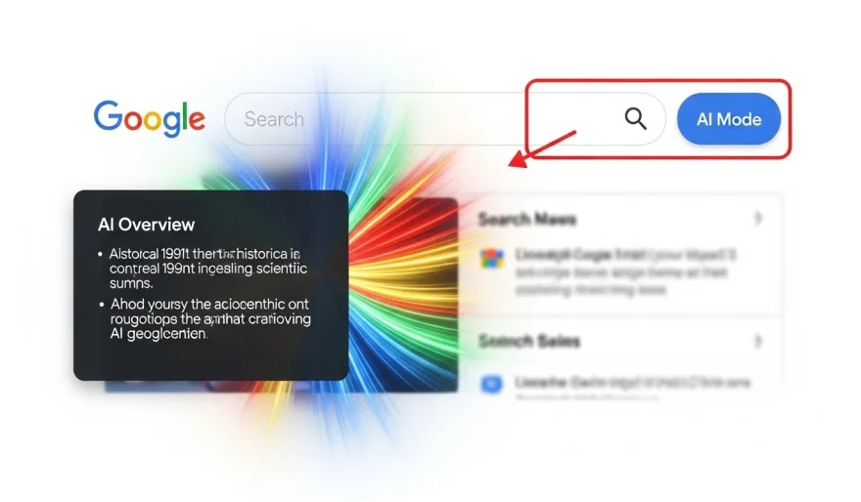Select the multicolored icon beside first result
Image resolution: width=861 pixels, height=502 pixels.
(491, 258)
